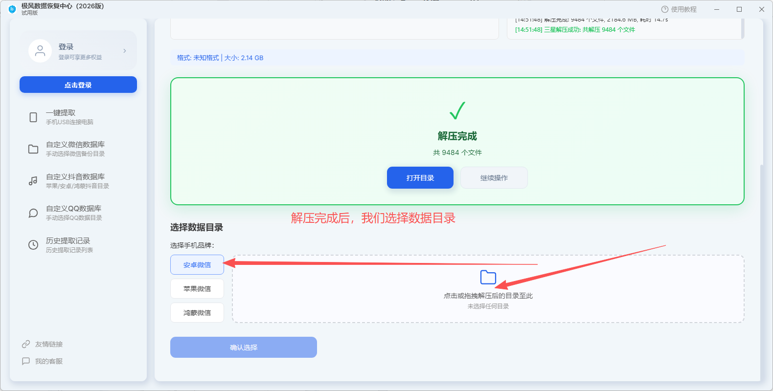Open 自定义QQ数据库 chat bubble icon
The width and height of the screenshot is (773, 391).
click(x=33, y=213)
